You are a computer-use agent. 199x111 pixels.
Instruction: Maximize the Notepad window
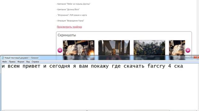tap(192, 57)
